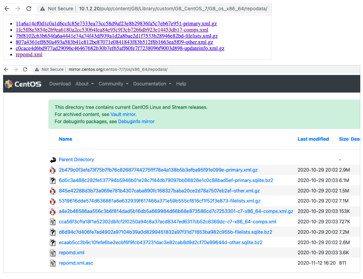Open Help in the CentOS navbar

[x=181, y=84]
